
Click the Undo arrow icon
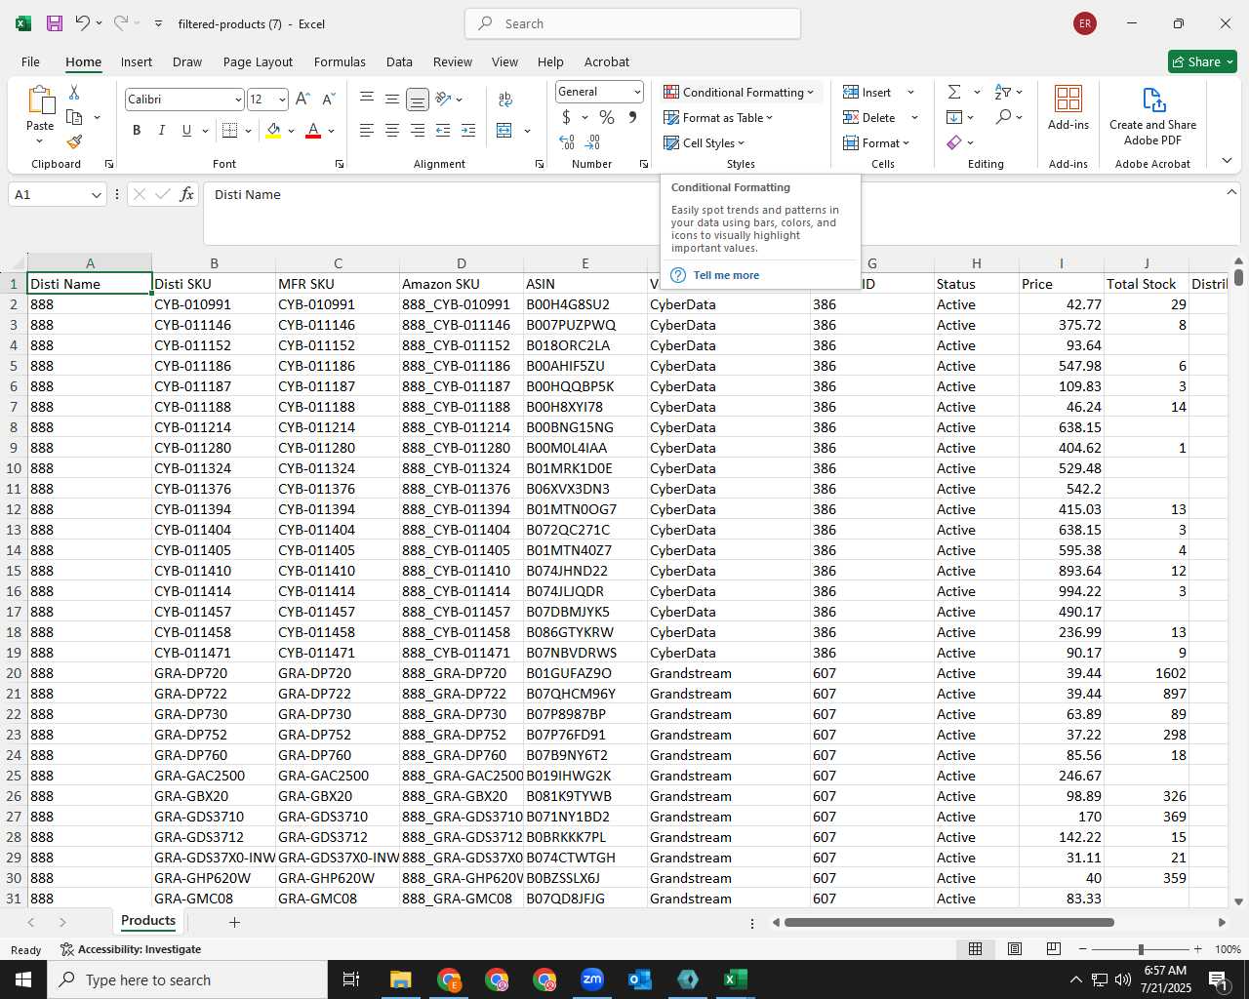tap(83, 23)
